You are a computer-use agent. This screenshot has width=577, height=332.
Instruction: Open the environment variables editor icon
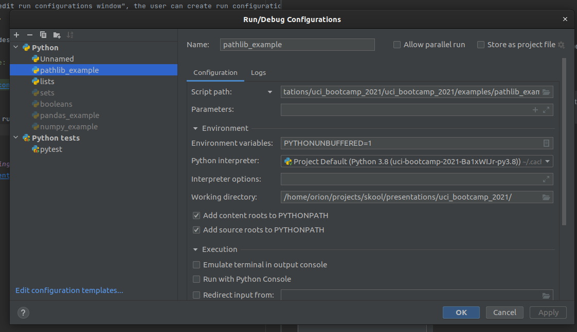pos(546,143)
